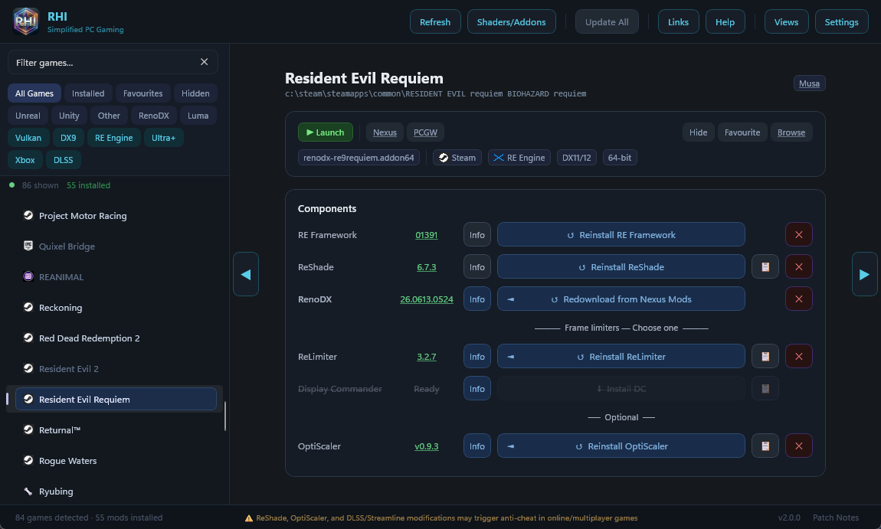Open OptiScaler config clipboard icon

pos(765,446)
